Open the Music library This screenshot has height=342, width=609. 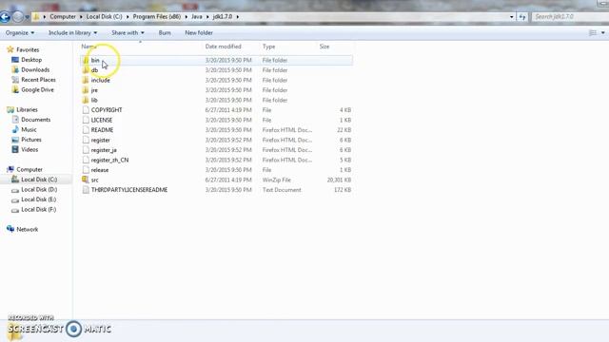pyautogui.click(x=29, y=129)
